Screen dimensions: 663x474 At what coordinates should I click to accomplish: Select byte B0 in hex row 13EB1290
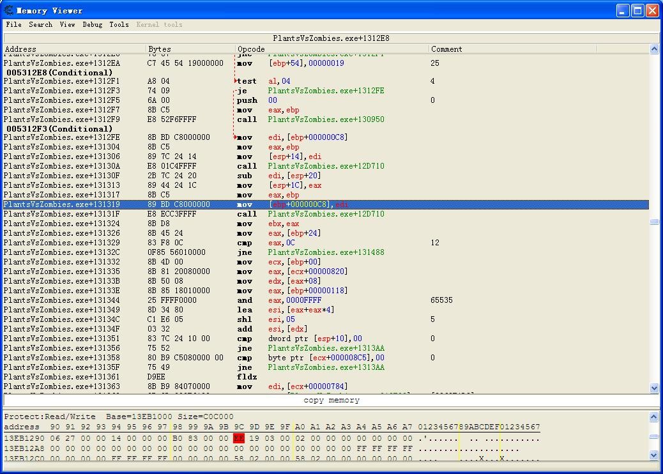tap(178, 438)
